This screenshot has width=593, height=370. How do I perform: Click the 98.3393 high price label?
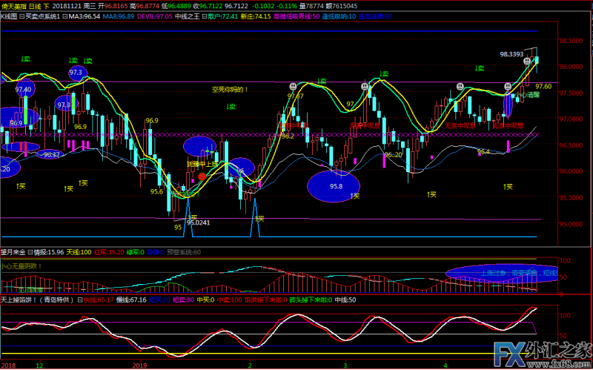[511, 54]
